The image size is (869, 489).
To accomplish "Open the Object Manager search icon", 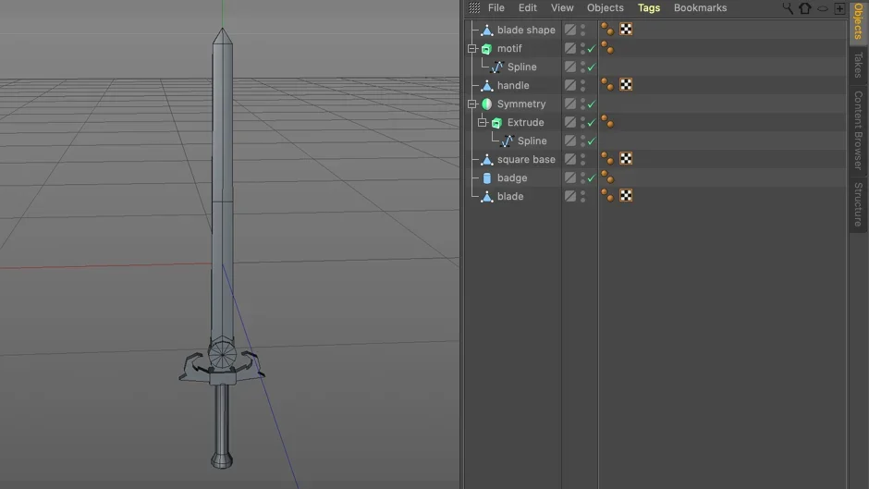I will (x=788, y=8).
